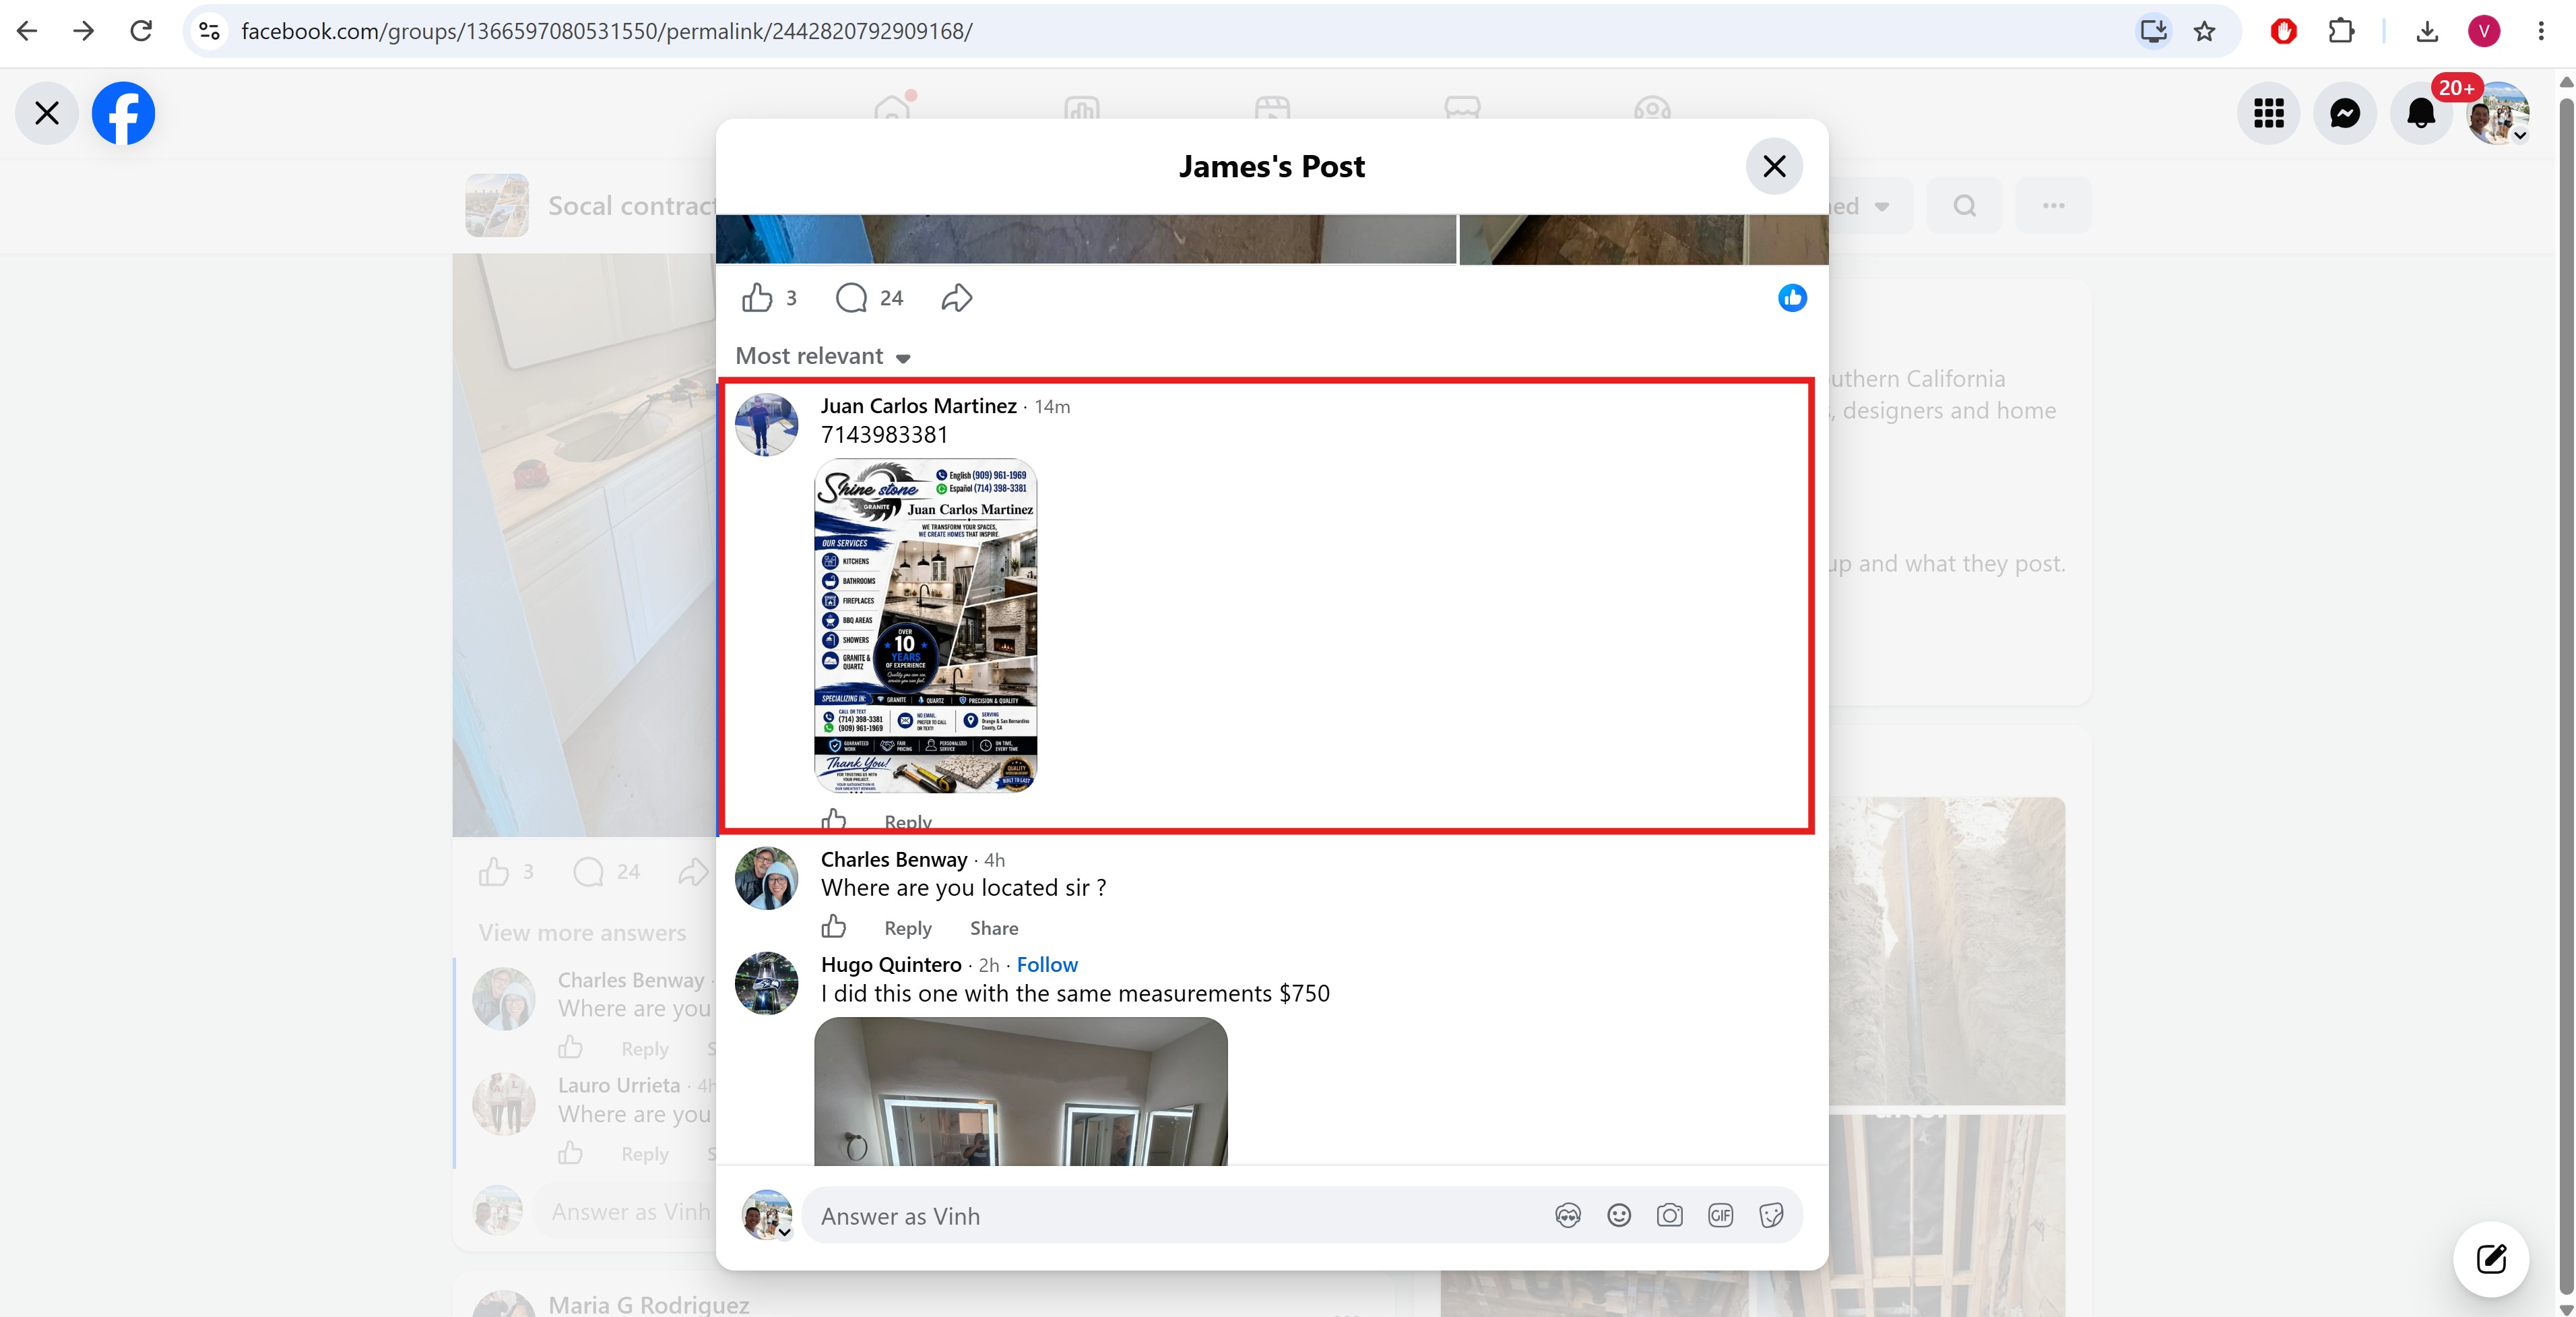Expand the Most relevant comment sort dropdown

[823, 357]
